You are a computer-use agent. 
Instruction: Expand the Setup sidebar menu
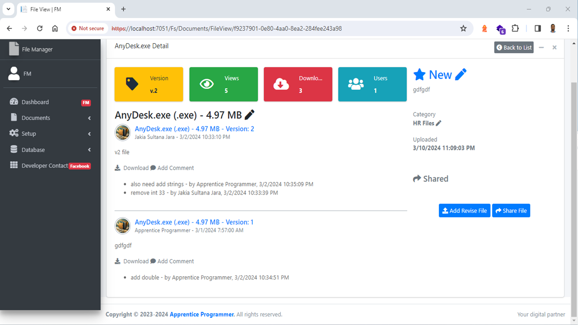[50, 134]
